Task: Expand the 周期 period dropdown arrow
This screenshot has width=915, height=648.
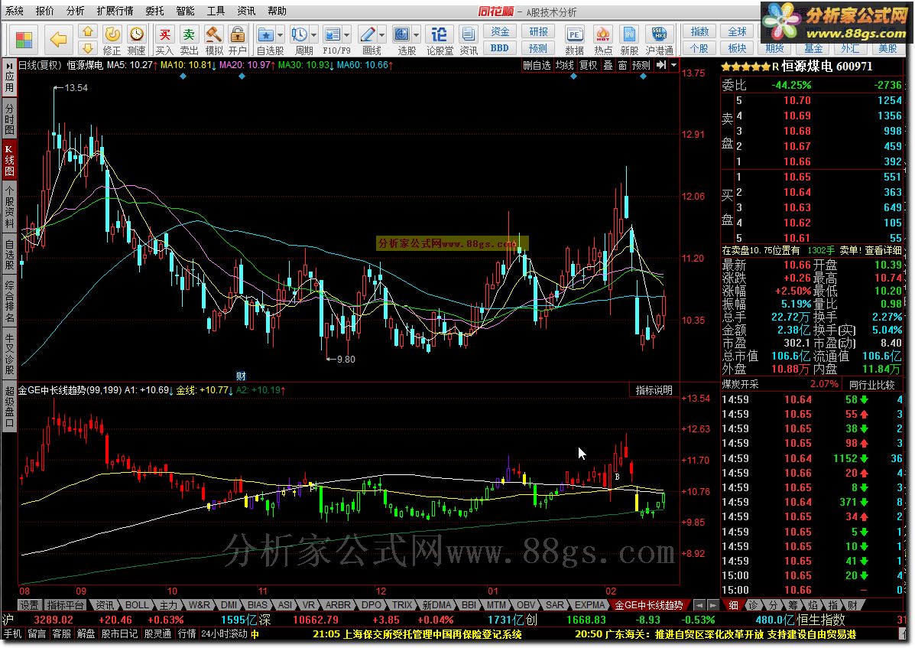Action: (x=314, y=34)
